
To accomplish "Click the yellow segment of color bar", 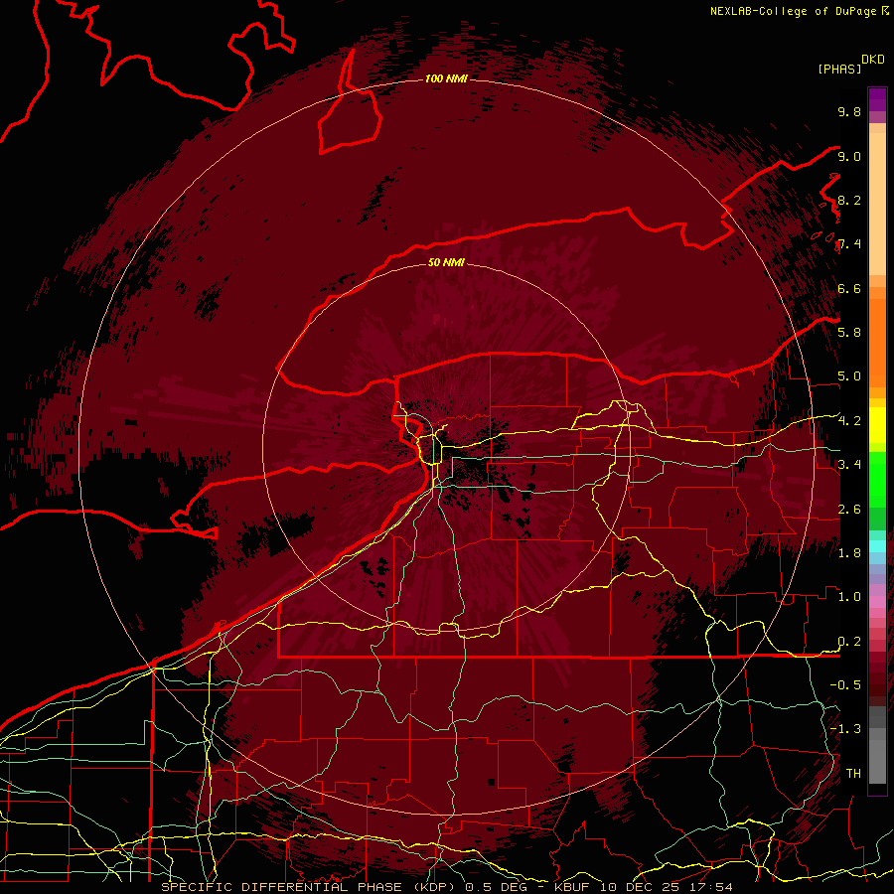I will [877, 425].
